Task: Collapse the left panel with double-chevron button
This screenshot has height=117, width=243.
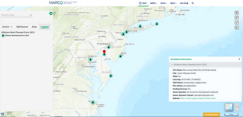Action: tap(51, 13)
